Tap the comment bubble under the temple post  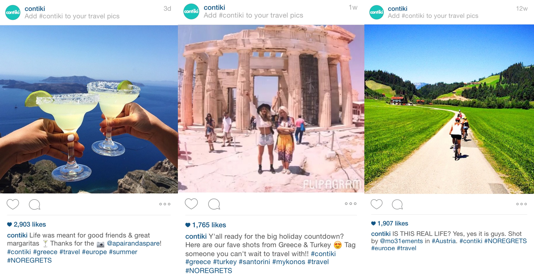[214, 204]
